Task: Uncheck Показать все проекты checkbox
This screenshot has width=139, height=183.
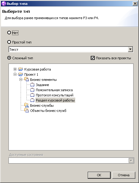Action: tap(93, 58)
